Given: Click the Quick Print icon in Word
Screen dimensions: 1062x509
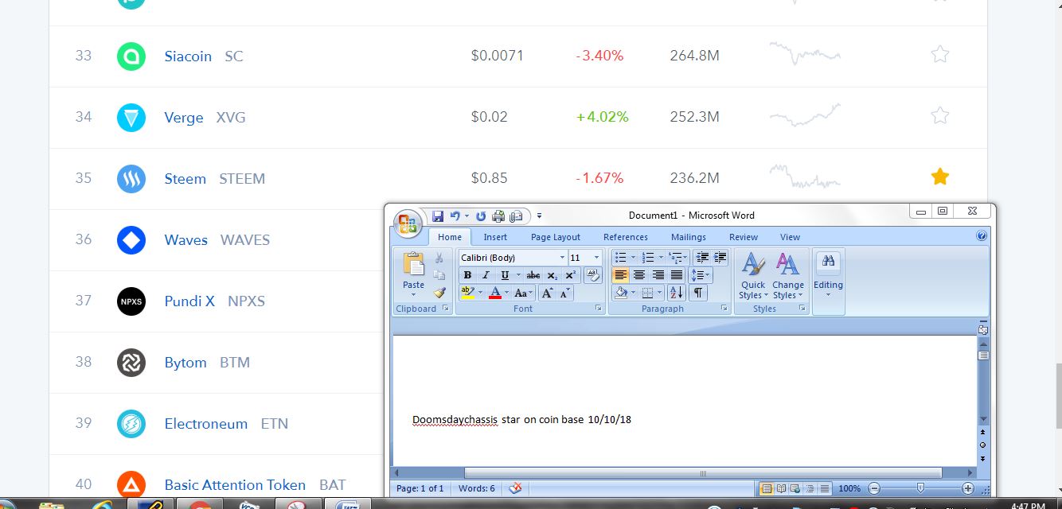Looking at the screenshot, I should click(x=498, y=216).
